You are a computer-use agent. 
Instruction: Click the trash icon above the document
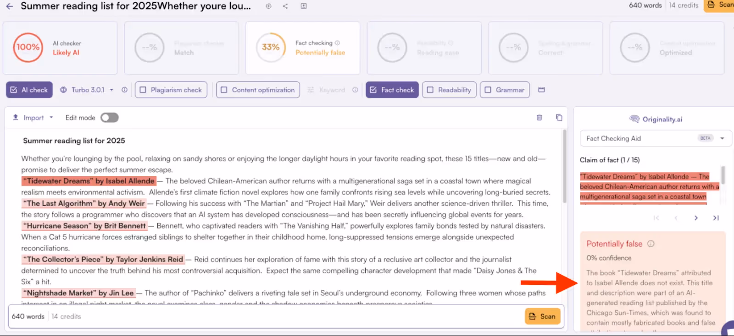pos(539,118)
